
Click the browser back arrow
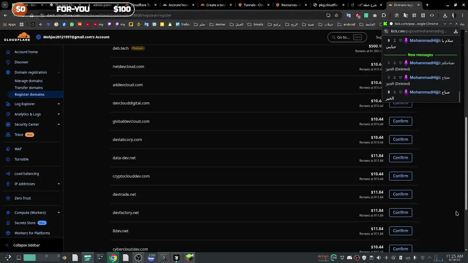click(5, 15)
